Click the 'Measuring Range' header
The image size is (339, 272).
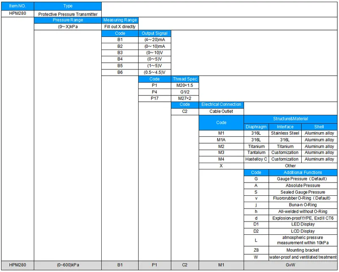coord(120,20)
